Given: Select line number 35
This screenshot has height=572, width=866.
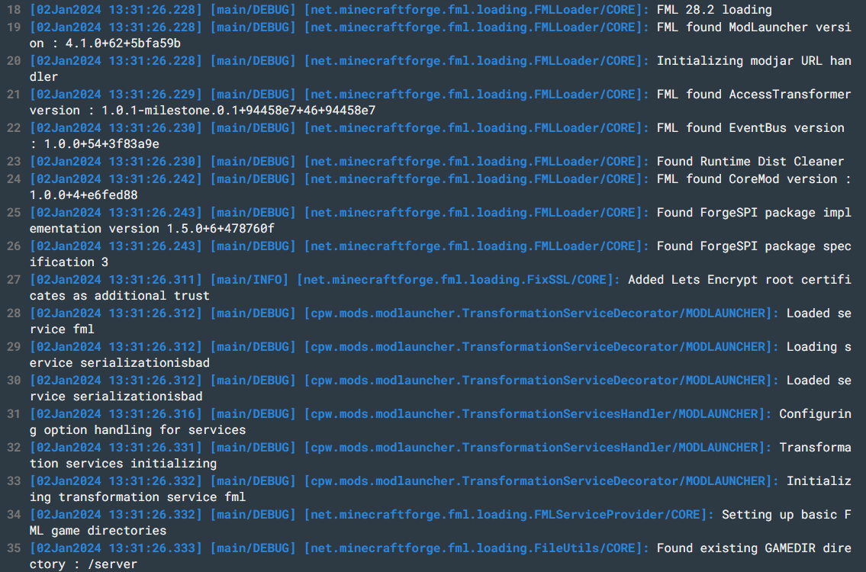Looking at the screenshot, I should [14, 548].
